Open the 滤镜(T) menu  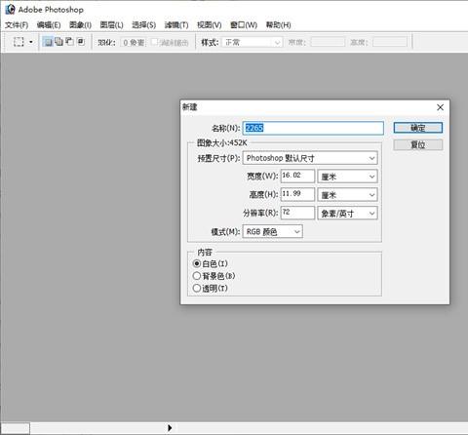coord(176,25)
